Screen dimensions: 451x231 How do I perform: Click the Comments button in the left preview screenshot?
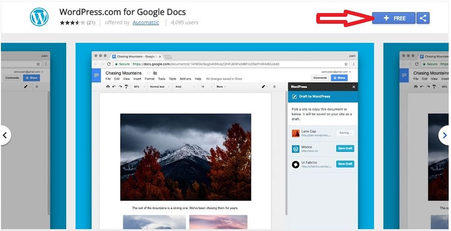pos(12,78)
